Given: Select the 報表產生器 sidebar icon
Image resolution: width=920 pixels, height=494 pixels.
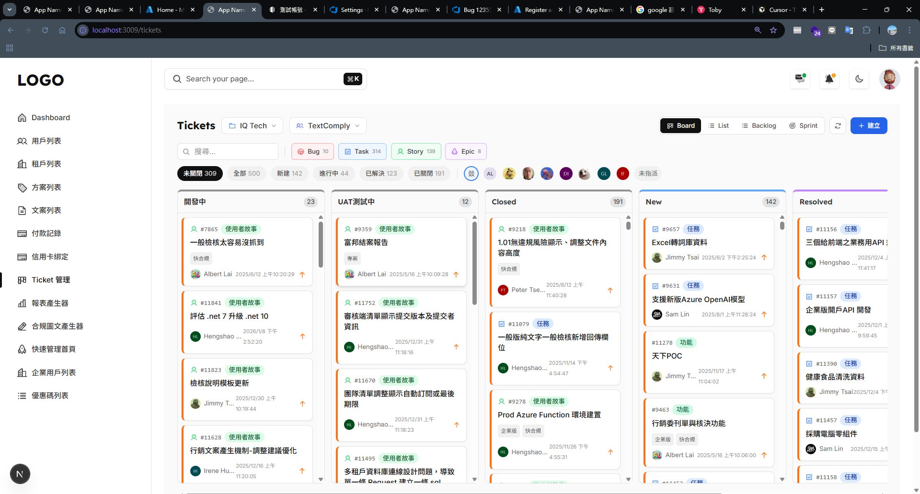Looking at the screenshot, I should [x=22, y=303].
